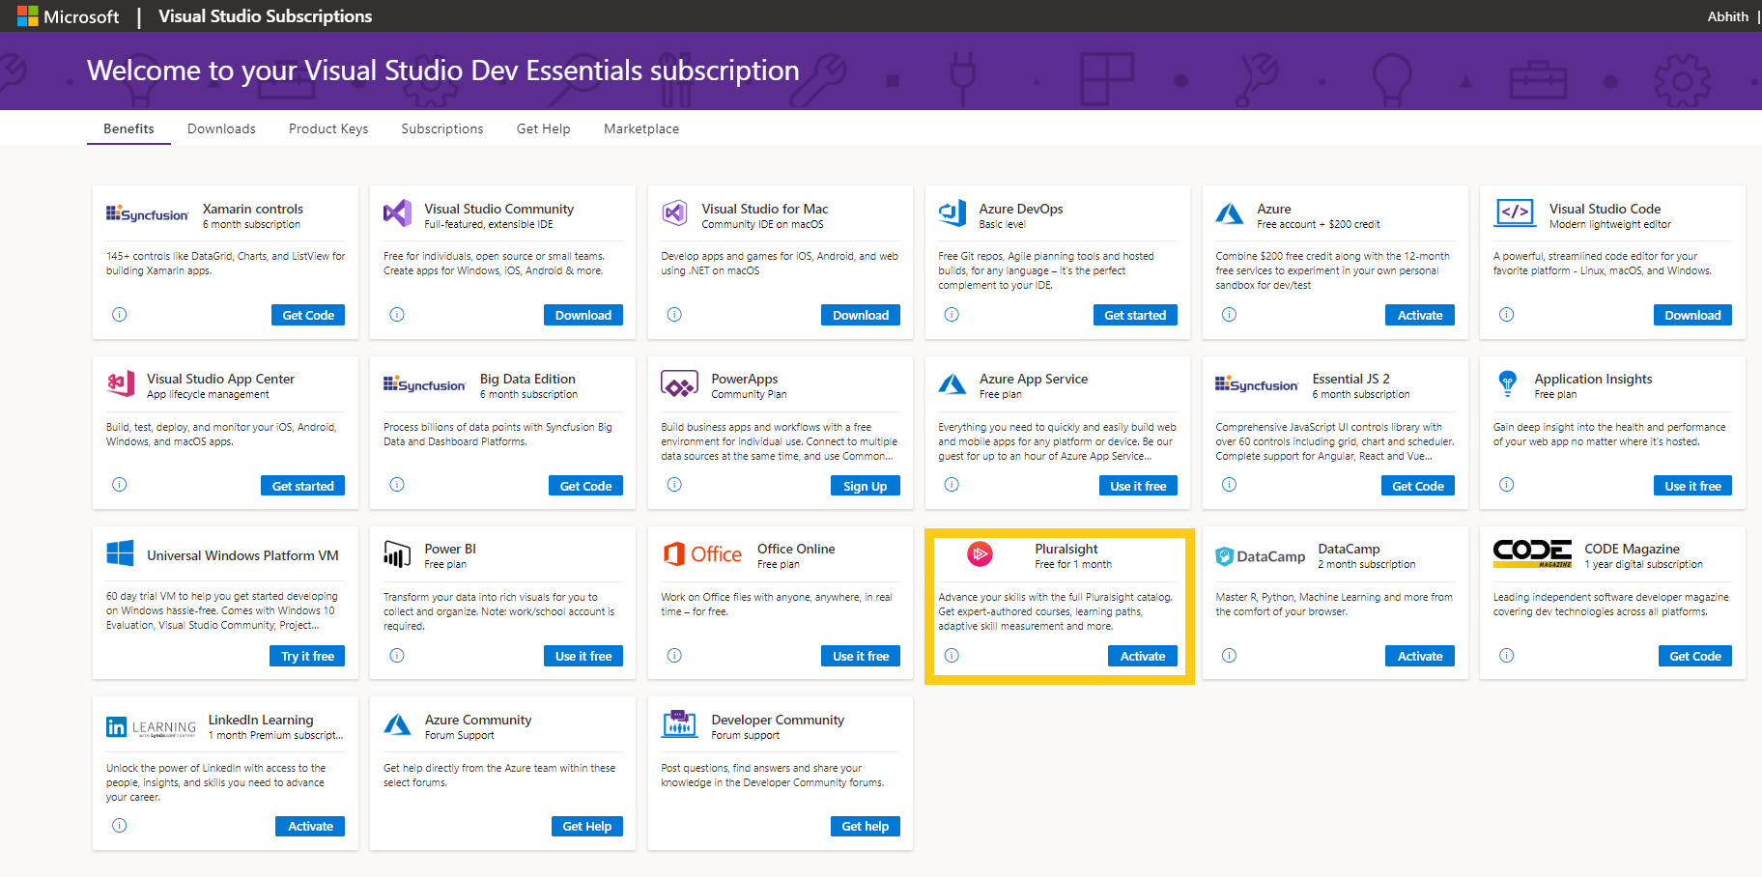This screenshot has width=1762, height=877.
Task: Open the Marketplace tab
Action: tap(640, 127)
